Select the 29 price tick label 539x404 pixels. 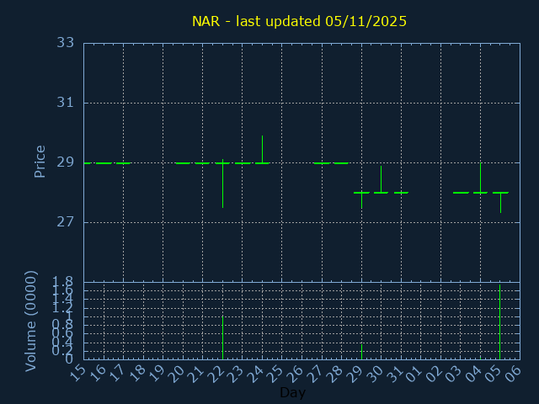[66, 162]
